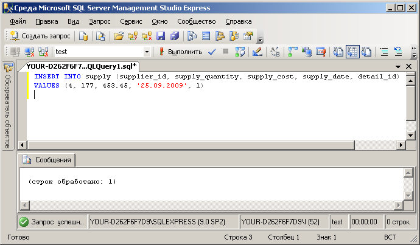Image resolution: width=420 pixels, height=245 pixels.
Task: Comment out the selected lines icon
Action: [x=384, y=52]
